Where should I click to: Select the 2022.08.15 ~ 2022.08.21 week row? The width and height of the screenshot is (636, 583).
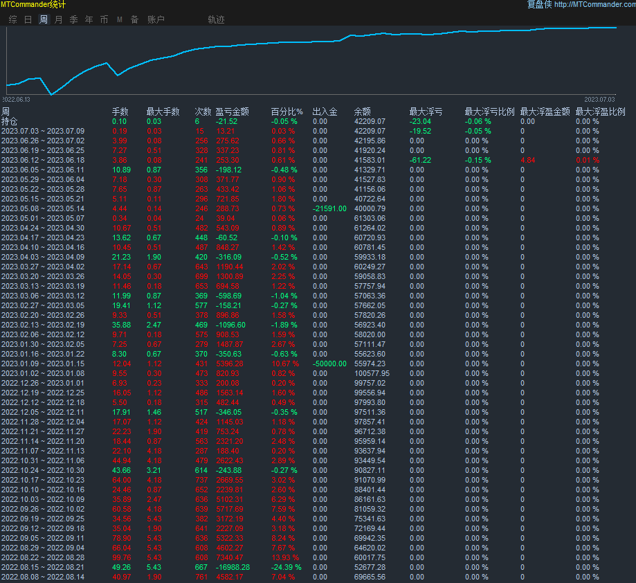click(x=43, y=567)
